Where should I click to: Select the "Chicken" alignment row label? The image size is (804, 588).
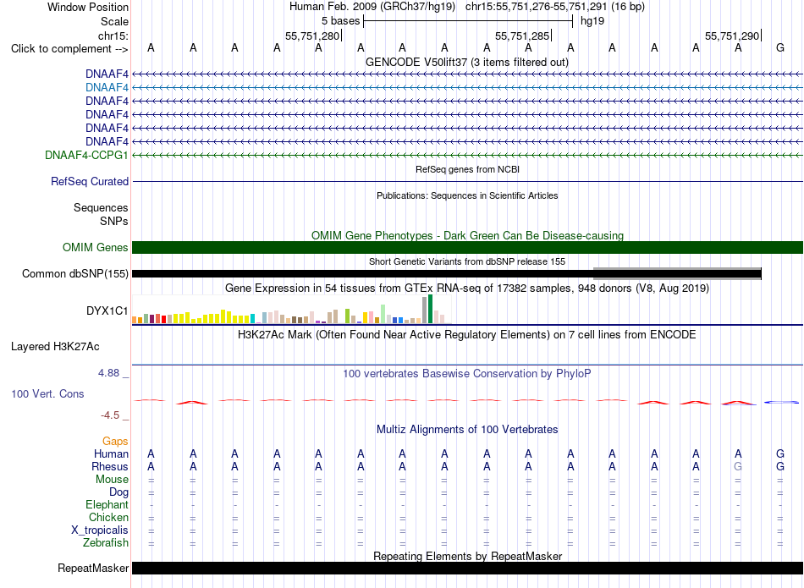pyautogui.click(x=108, y=517)
